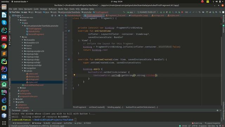Collapse the com.petyoutube1kambala.youtube package

point(22,26)
